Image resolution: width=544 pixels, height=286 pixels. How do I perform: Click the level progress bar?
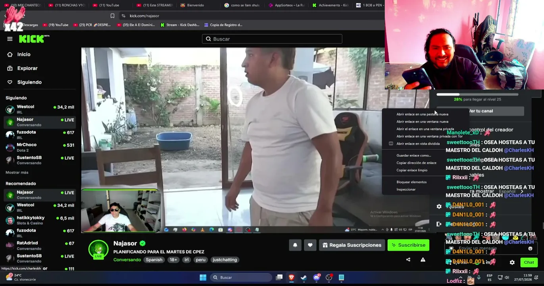pos(477,95)
